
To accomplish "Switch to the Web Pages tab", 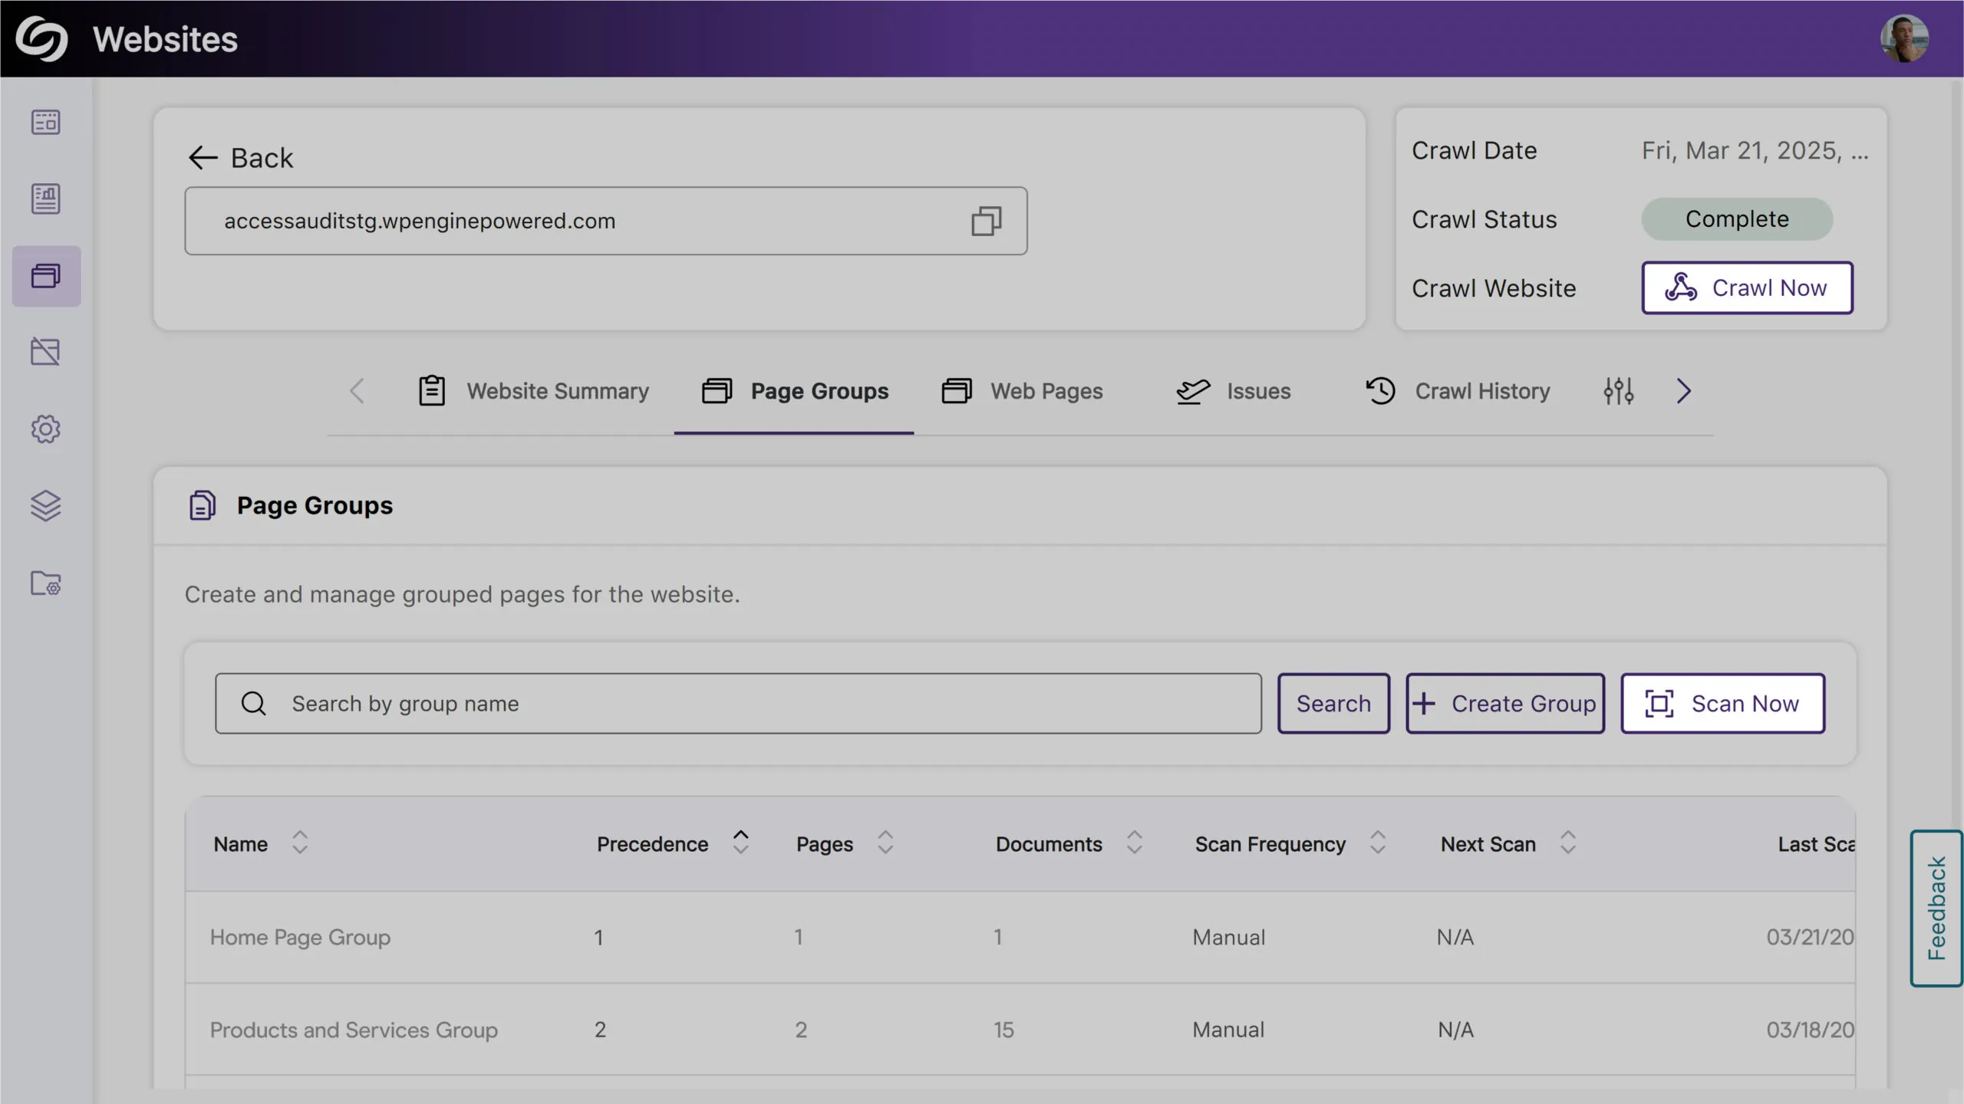I will (x=1023, y=391).
